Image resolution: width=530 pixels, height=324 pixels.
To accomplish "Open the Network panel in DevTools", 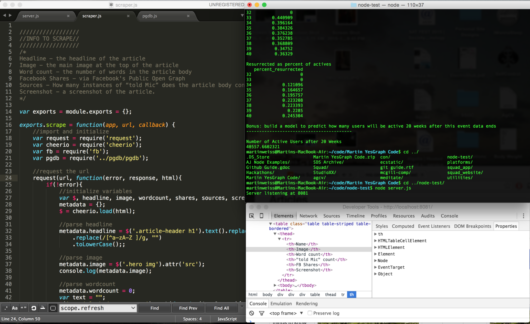I will [308, 216].
